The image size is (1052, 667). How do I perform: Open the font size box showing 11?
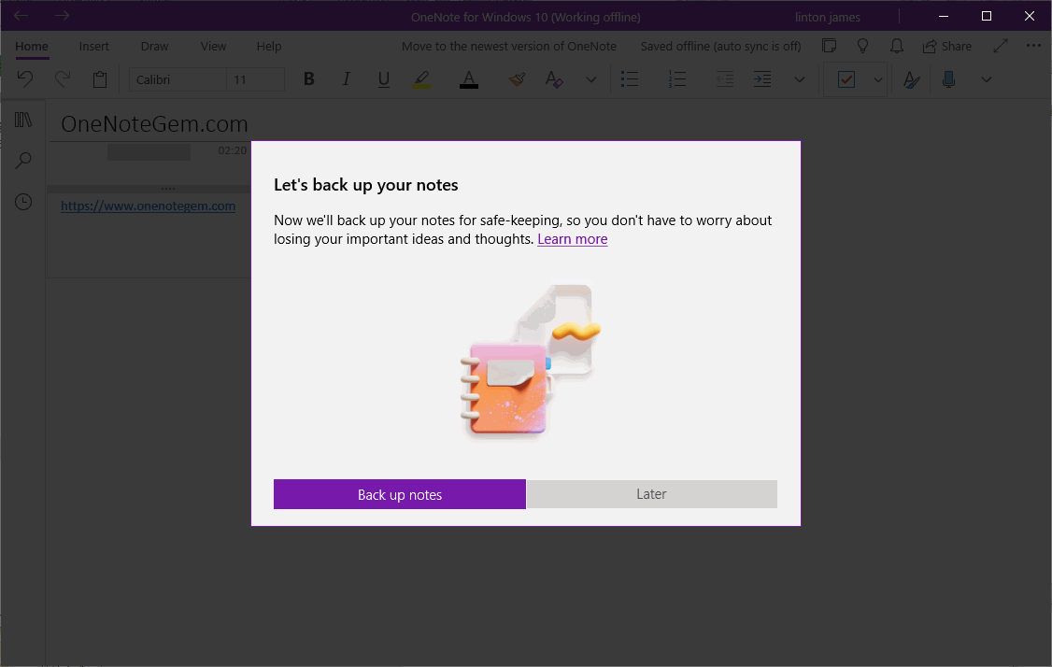point(256,79)
